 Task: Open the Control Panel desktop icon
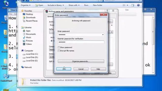tap(6, 78)
